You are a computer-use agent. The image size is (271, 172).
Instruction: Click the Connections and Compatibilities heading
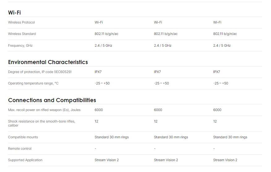(52, 100)
